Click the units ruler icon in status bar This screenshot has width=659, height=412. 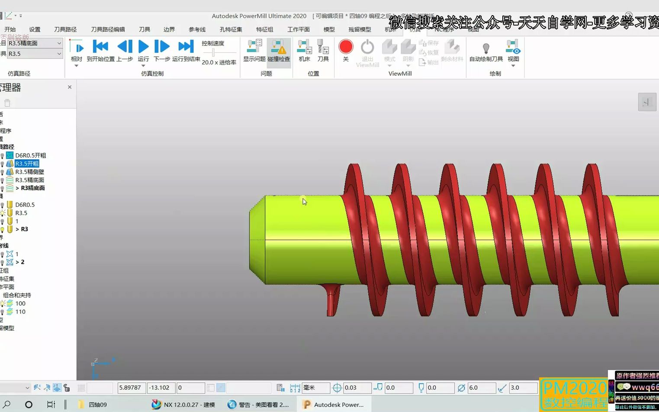[295, 388]
